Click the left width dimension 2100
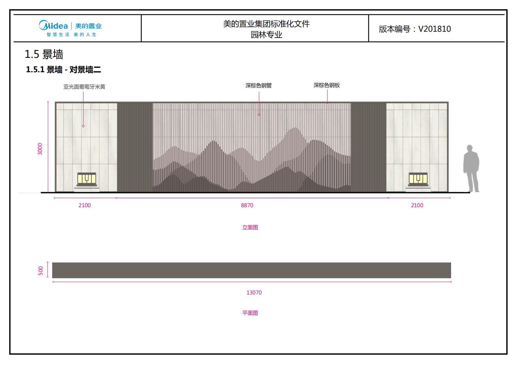Image resolution: width=519 pixels, height=367 pixels. [84, 205]
